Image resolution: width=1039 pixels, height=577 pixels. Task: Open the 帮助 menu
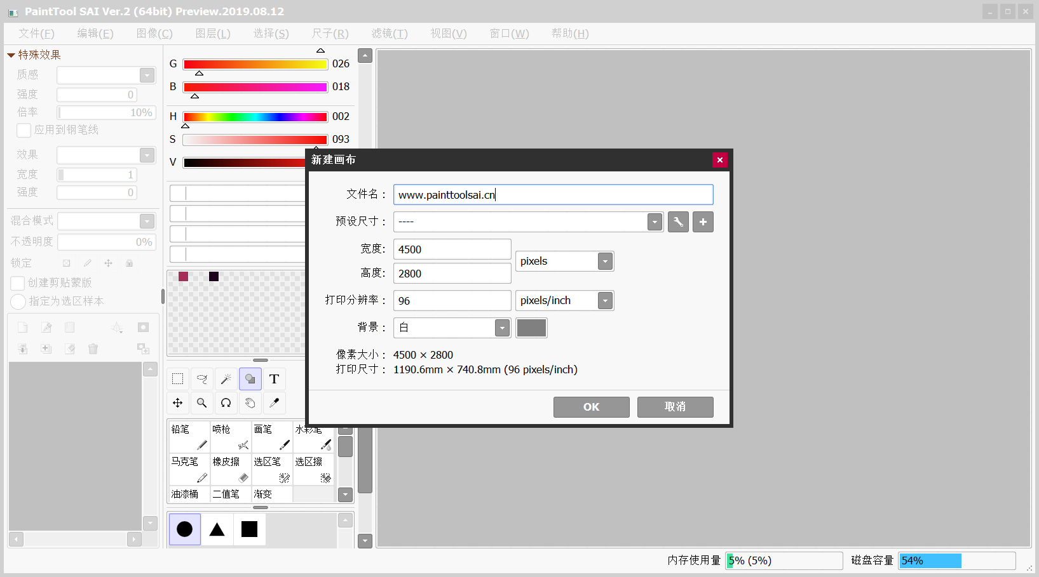coord(570,34)
